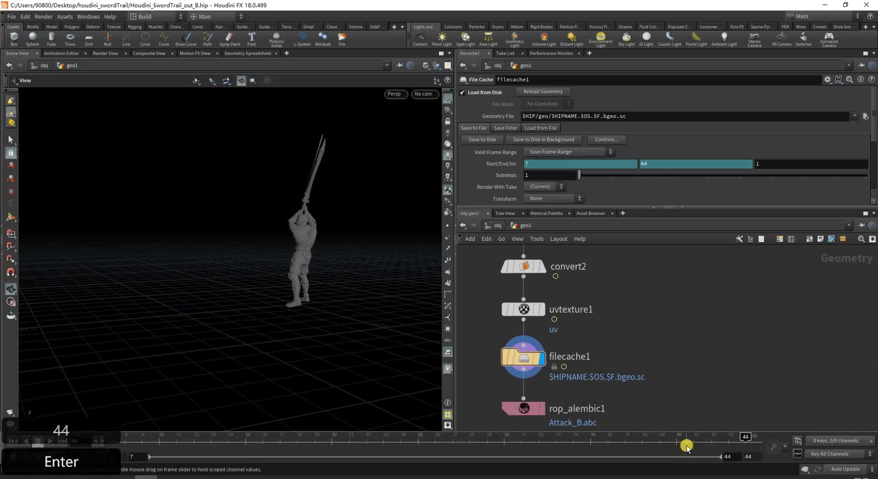Open the file chooser for Geometry File
Image resolution: width=878 pixels, height=479 pixels.
pyautogui.click(x=865, y=116)
